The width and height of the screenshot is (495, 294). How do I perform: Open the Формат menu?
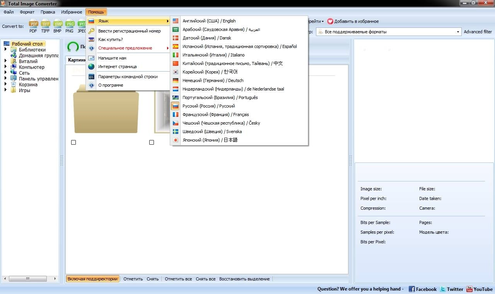(27, 12)
